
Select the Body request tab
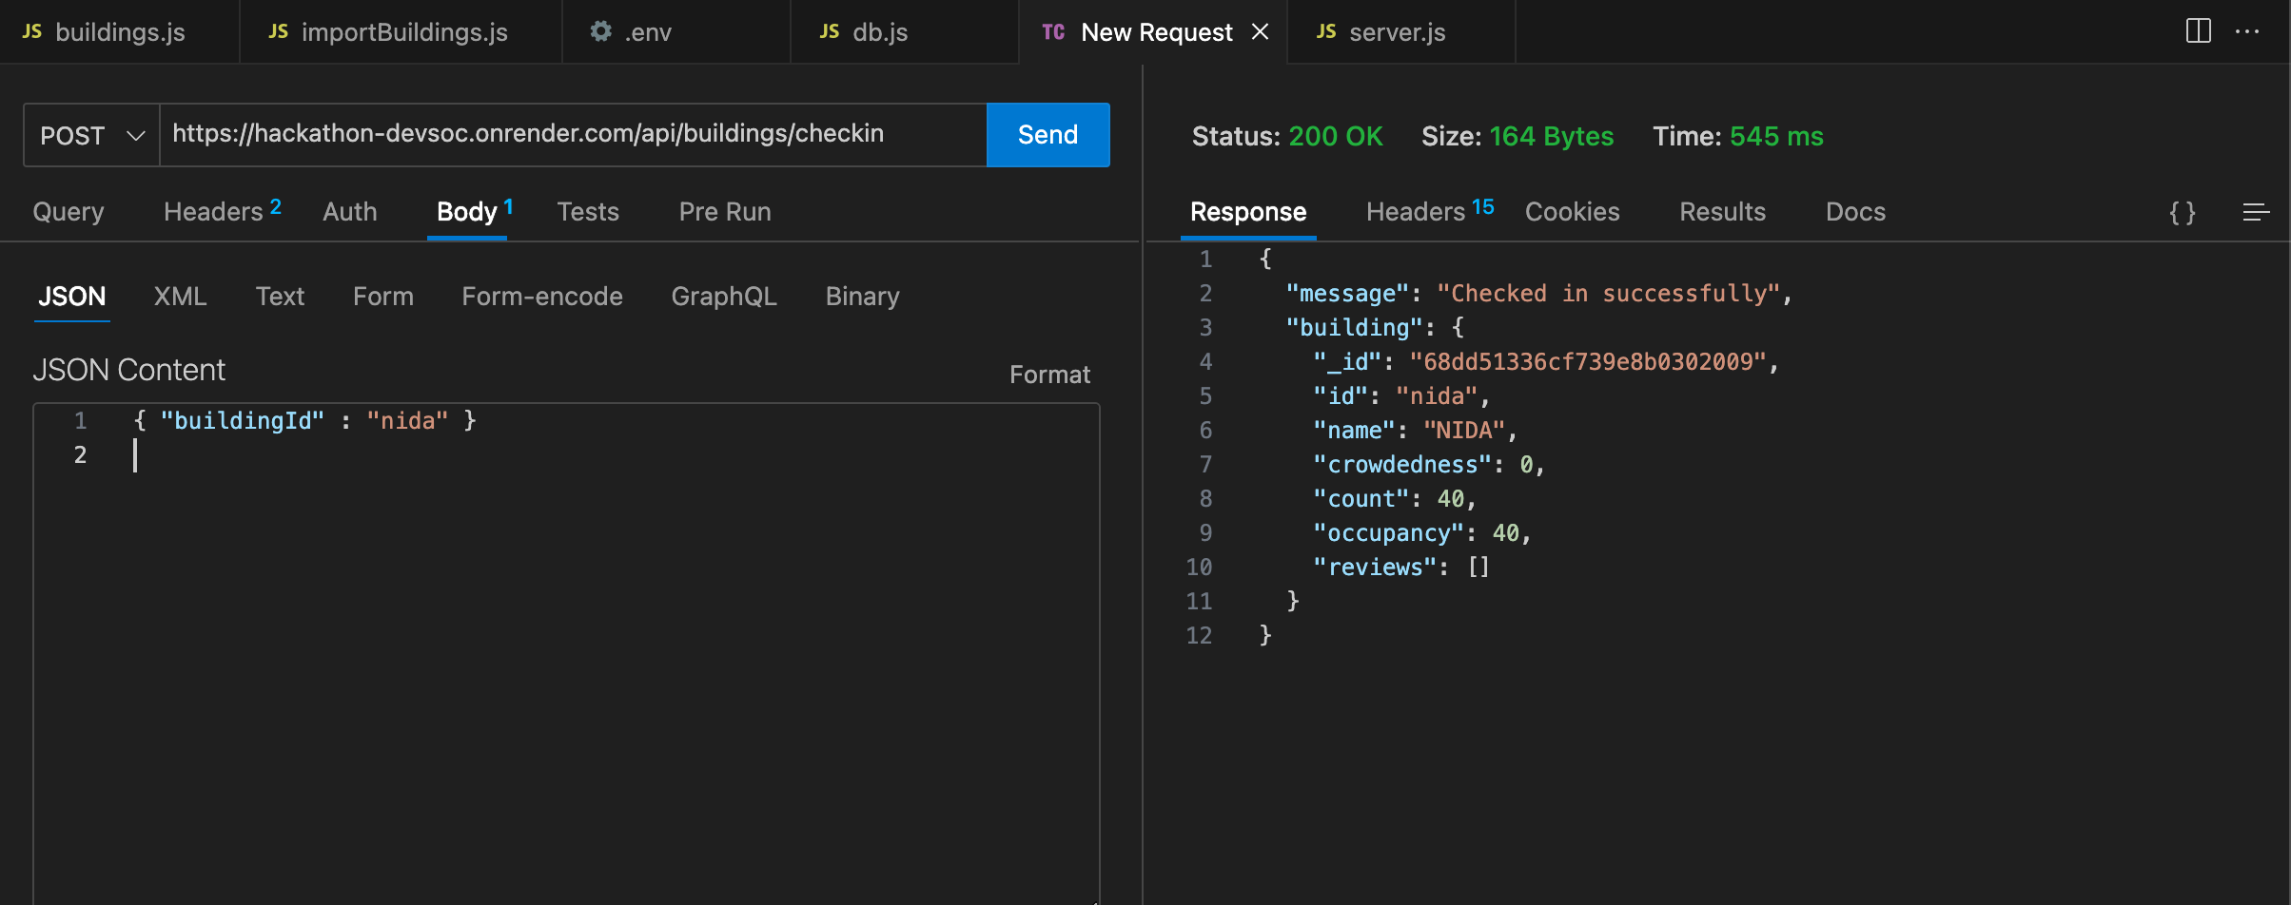[x=474, y=211]
